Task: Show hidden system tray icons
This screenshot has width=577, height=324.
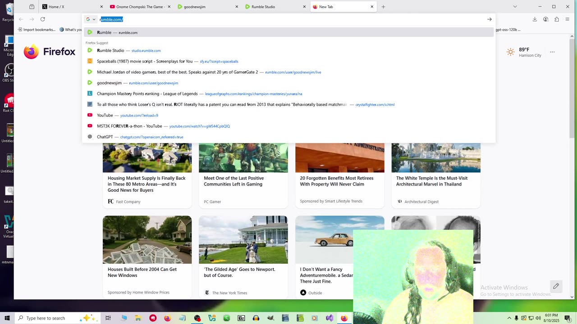Action: click(x=509, y=318)
